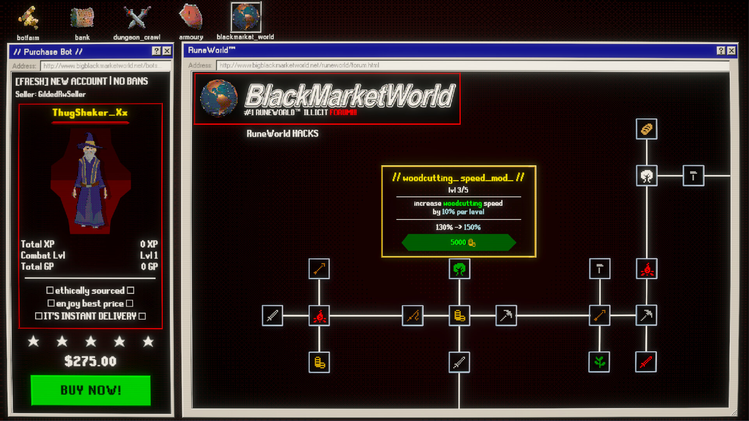Select the green herb plant node
The height and width of the screenshot is (421, 749).
pyautogui.click(x=599, y=362)
